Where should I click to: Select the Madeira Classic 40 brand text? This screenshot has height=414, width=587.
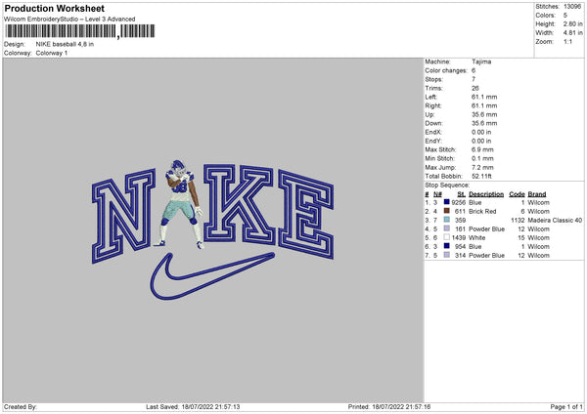[555, 221]
